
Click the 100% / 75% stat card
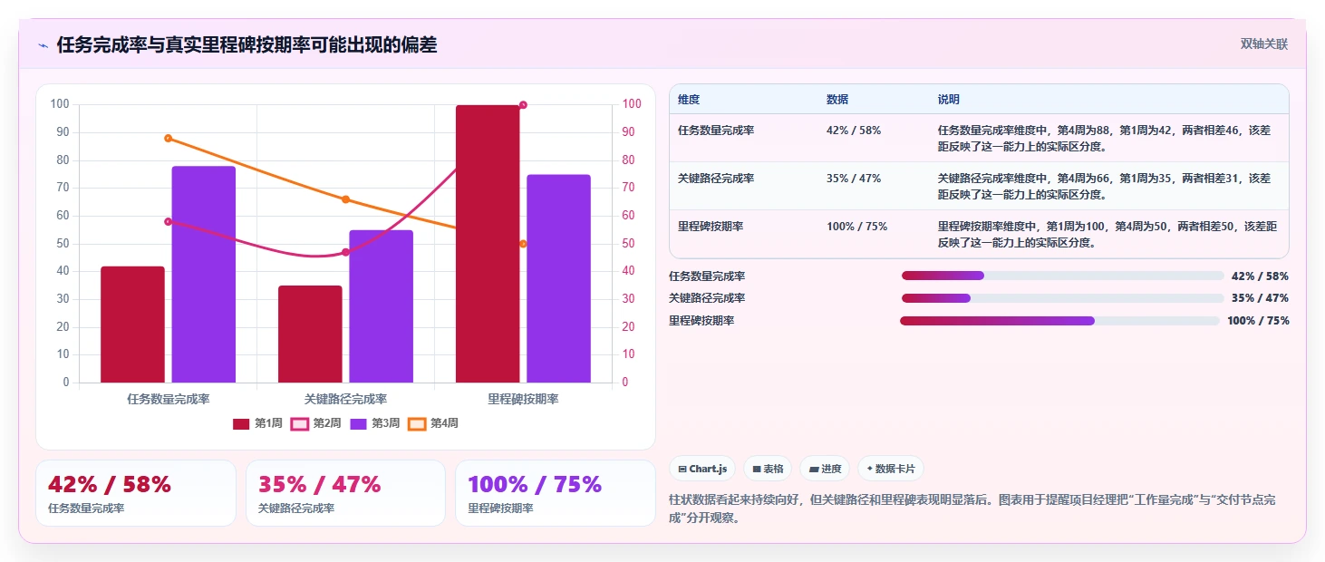pos(556,493)
